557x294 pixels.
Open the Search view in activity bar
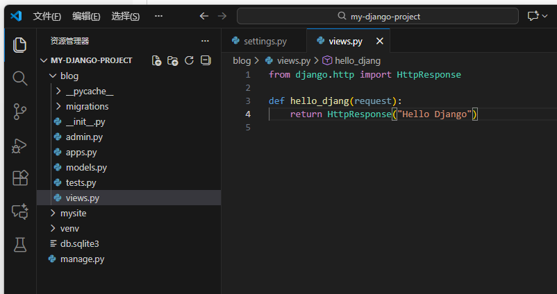[20, 78]
